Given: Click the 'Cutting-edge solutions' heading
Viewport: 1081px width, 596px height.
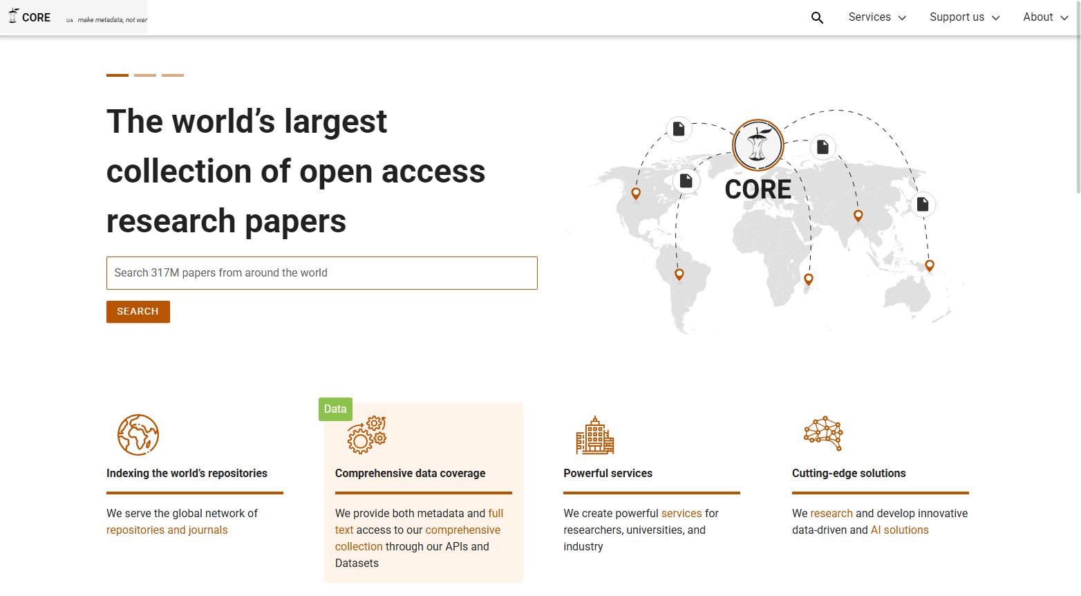Looking at the screenshot, I should 849,474.
